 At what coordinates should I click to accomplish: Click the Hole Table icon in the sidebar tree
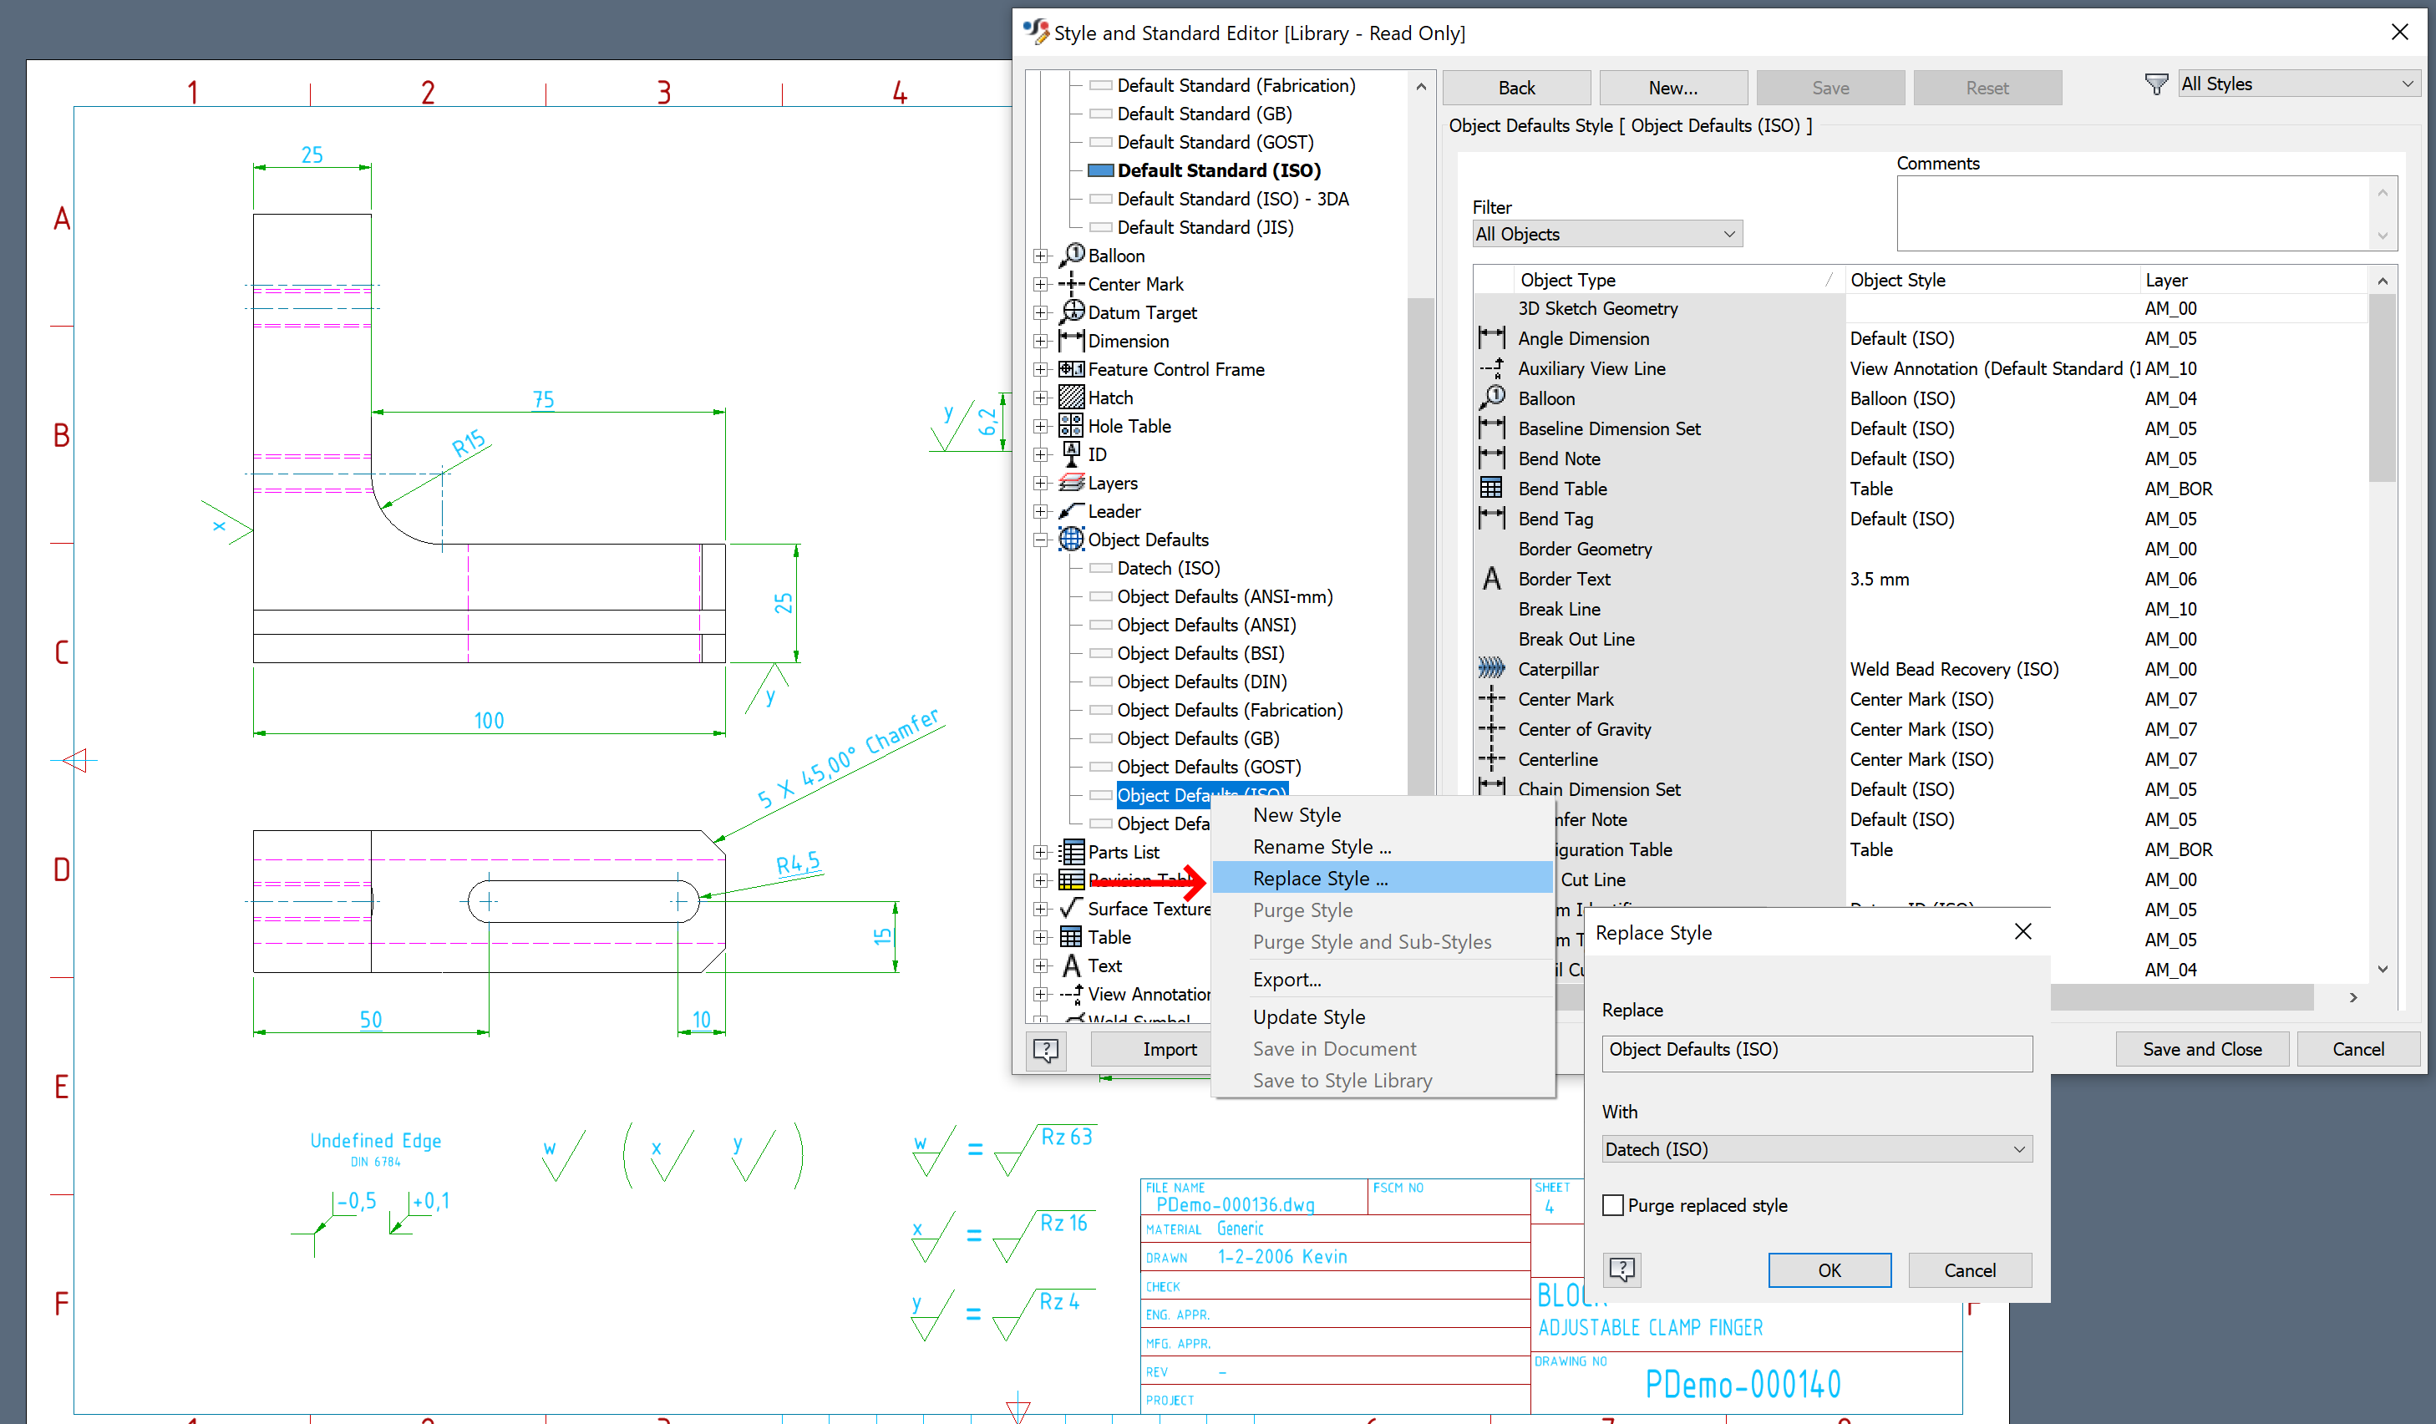click(1070, 425)
